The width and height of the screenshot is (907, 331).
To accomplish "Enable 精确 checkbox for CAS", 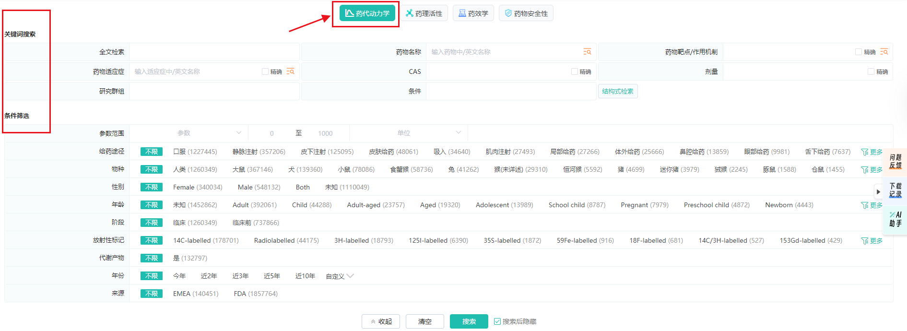I will pos(575,71).
